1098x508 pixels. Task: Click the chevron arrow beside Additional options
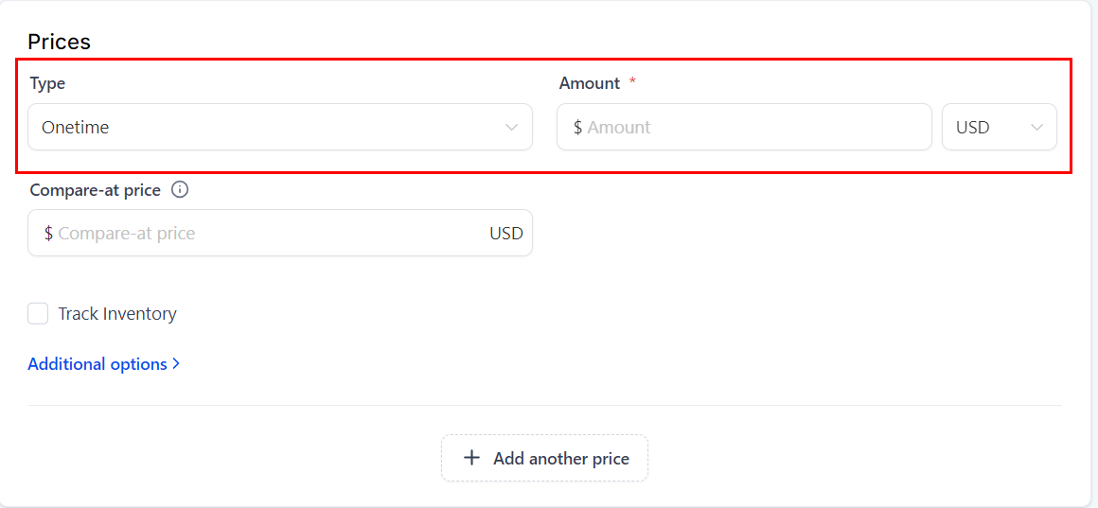[x=176, y=364]
